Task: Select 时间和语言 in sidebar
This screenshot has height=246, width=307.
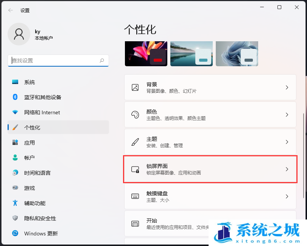Action: [x=58, y=173]
